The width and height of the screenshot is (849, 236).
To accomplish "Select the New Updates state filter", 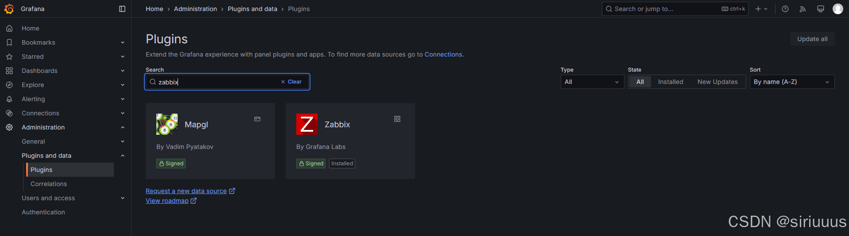I will (717, 82).
